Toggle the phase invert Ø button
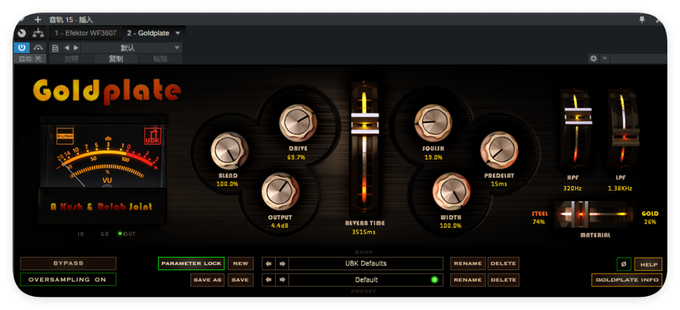This screenshot has width=680, height=310. point(624,264)
